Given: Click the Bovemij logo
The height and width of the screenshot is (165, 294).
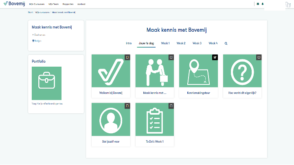Looking at the screenshot, I should click(13, 4).
